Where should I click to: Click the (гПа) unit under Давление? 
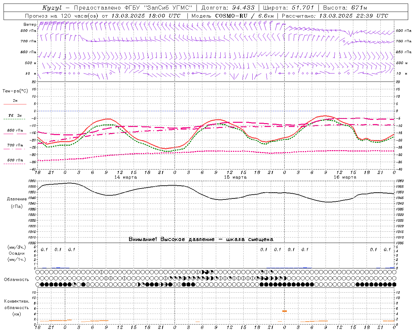click(x=17, y=206)
